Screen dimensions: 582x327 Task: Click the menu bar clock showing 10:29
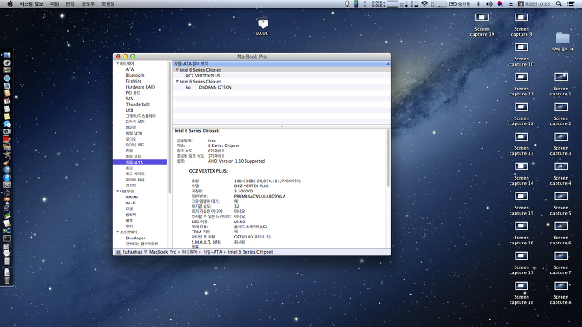537,3
